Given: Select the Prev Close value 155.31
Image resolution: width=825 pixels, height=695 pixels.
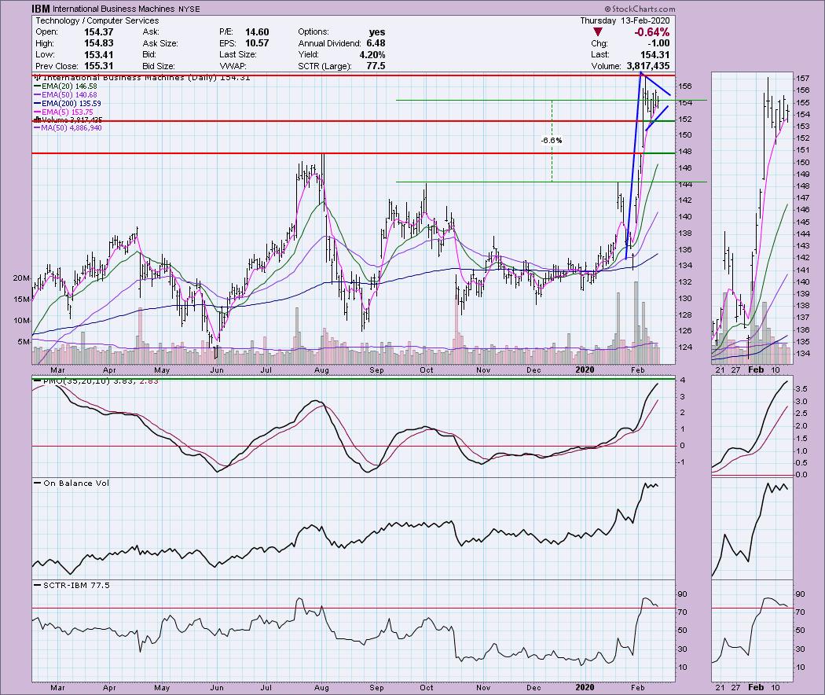Looking at the screenshot, I should click(98, 66).
